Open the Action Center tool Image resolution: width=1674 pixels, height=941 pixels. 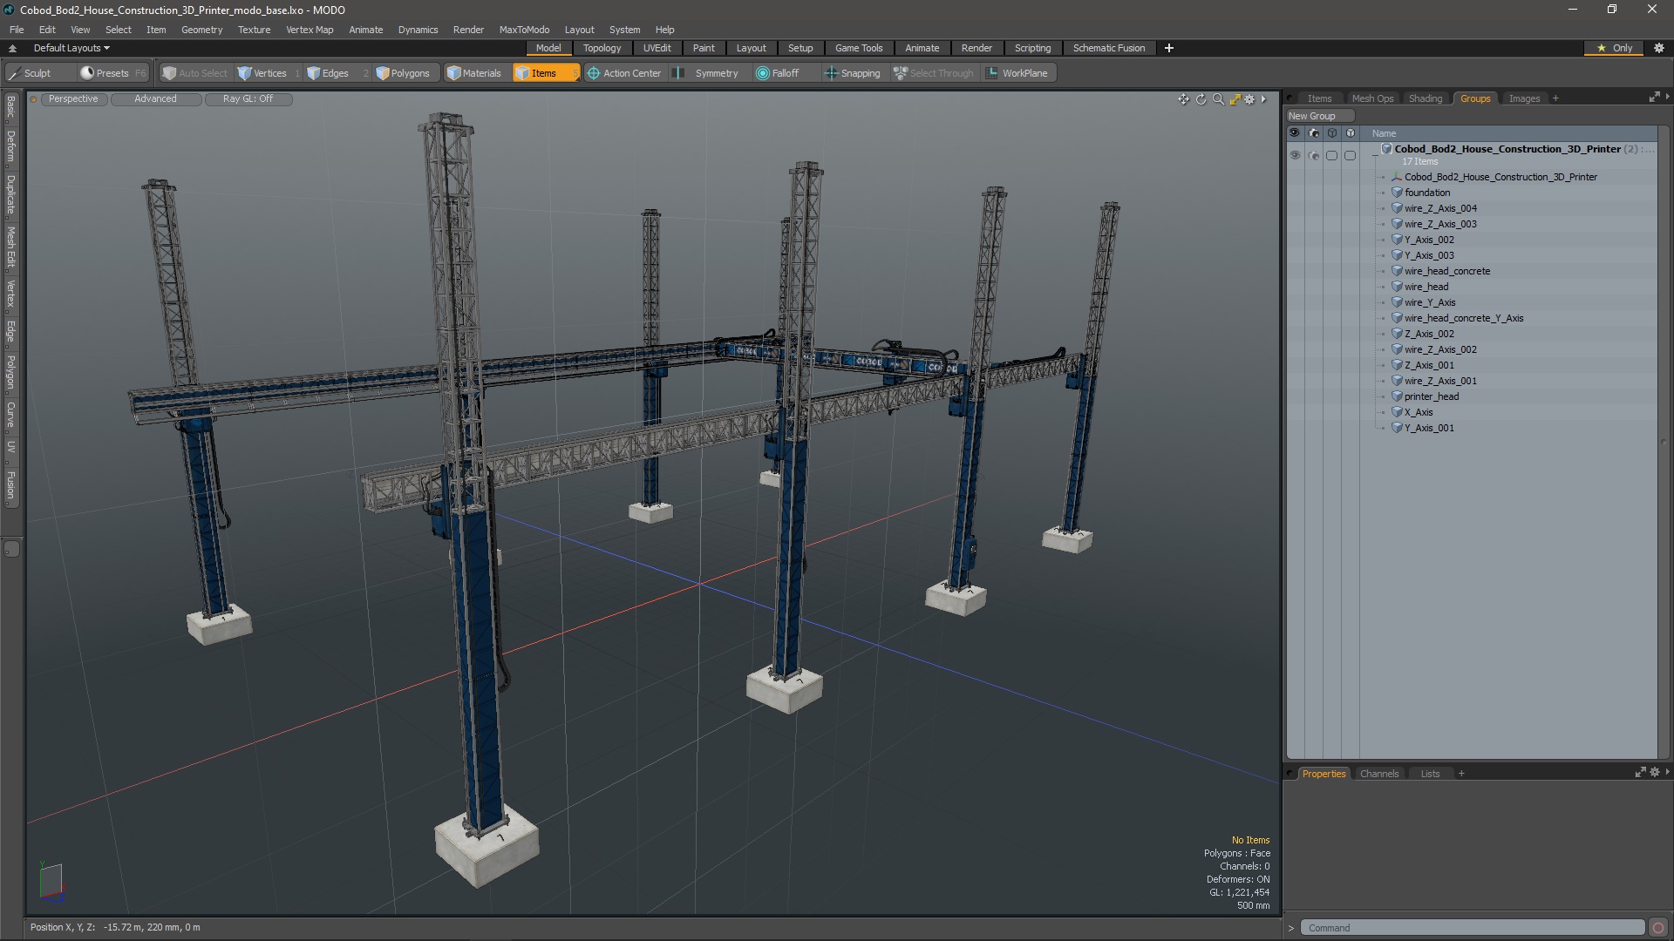coord(624,73)
